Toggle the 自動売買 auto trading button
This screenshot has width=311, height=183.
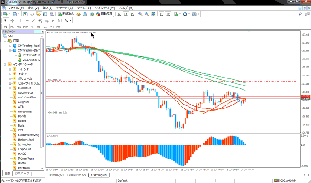(103, 14)
